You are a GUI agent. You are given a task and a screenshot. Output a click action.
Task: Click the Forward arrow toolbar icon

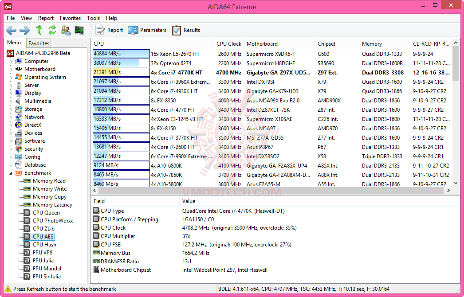[x=24, y=30]
